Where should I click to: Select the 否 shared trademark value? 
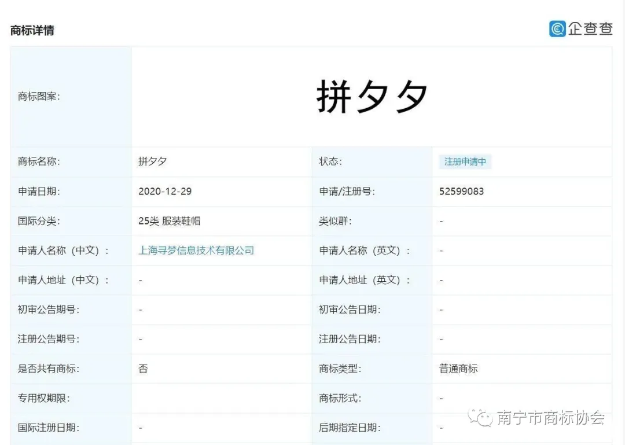coord(143,369)
